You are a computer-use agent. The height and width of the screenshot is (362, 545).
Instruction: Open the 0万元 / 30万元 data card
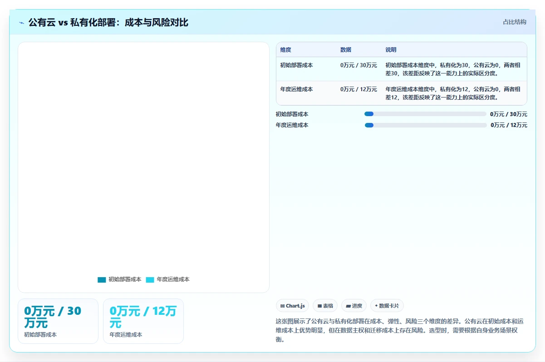[58, 321]
